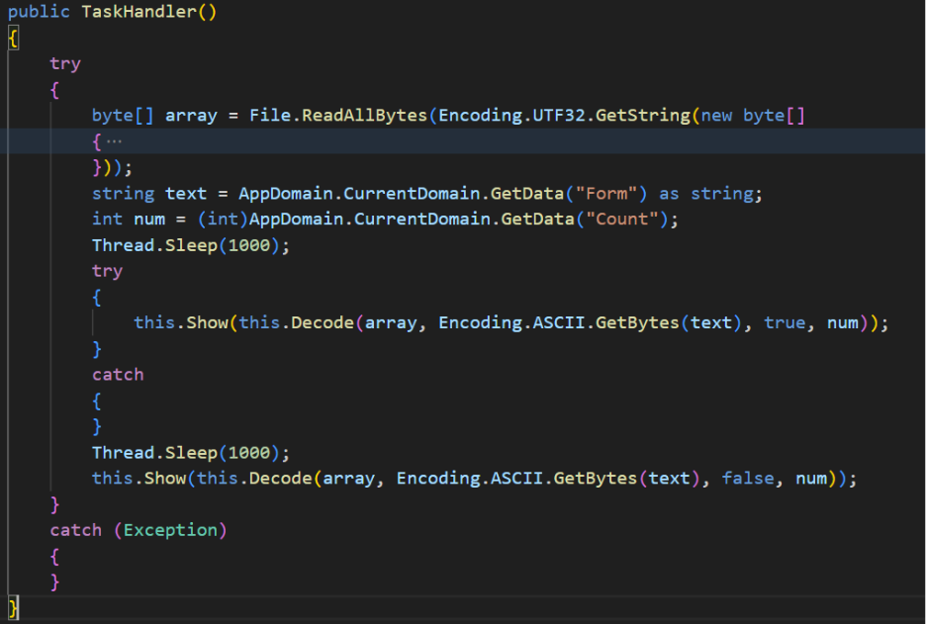Click the inner empty 'catch' keyword

tap(118, 375)
